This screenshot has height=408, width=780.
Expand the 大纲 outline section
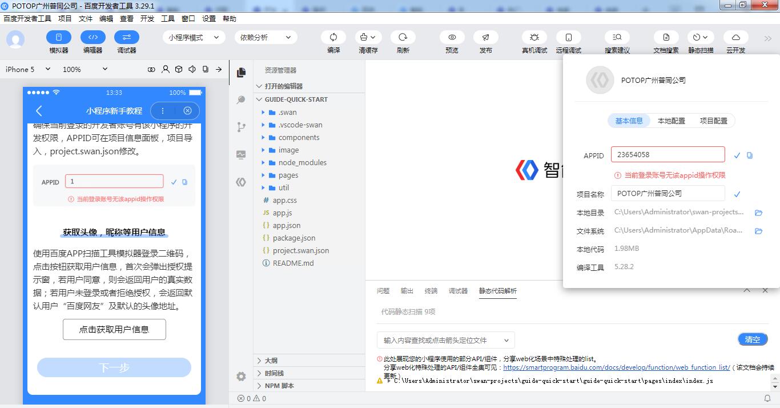pos(309,361)
